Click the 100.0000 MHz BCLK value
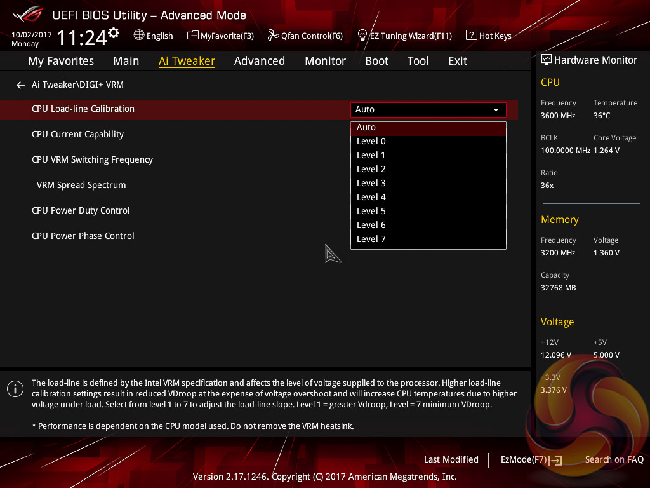 point(566,151)
